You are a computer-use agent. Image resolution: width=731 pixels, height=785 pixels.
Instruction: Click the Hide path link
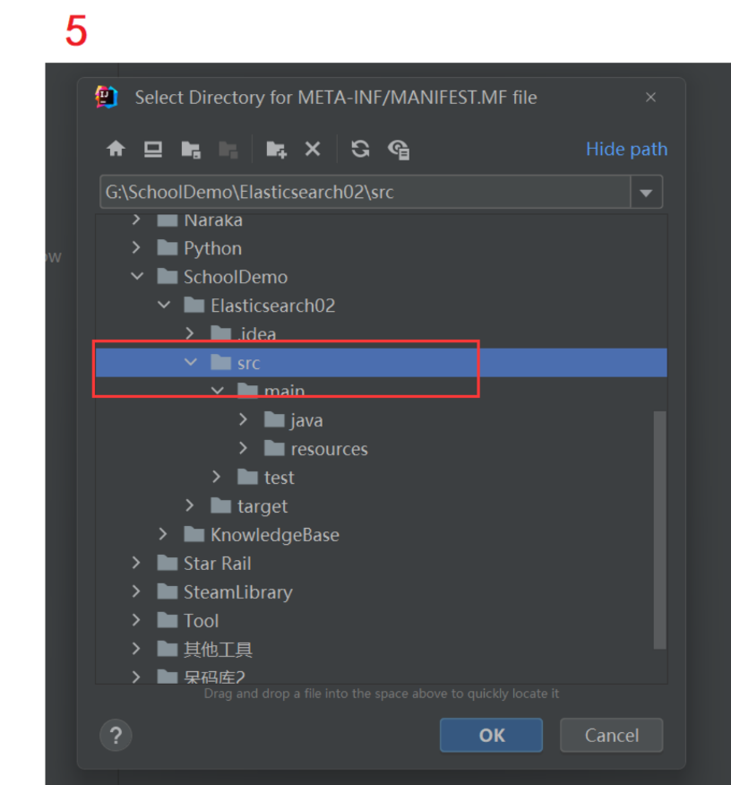pos(626,149)
